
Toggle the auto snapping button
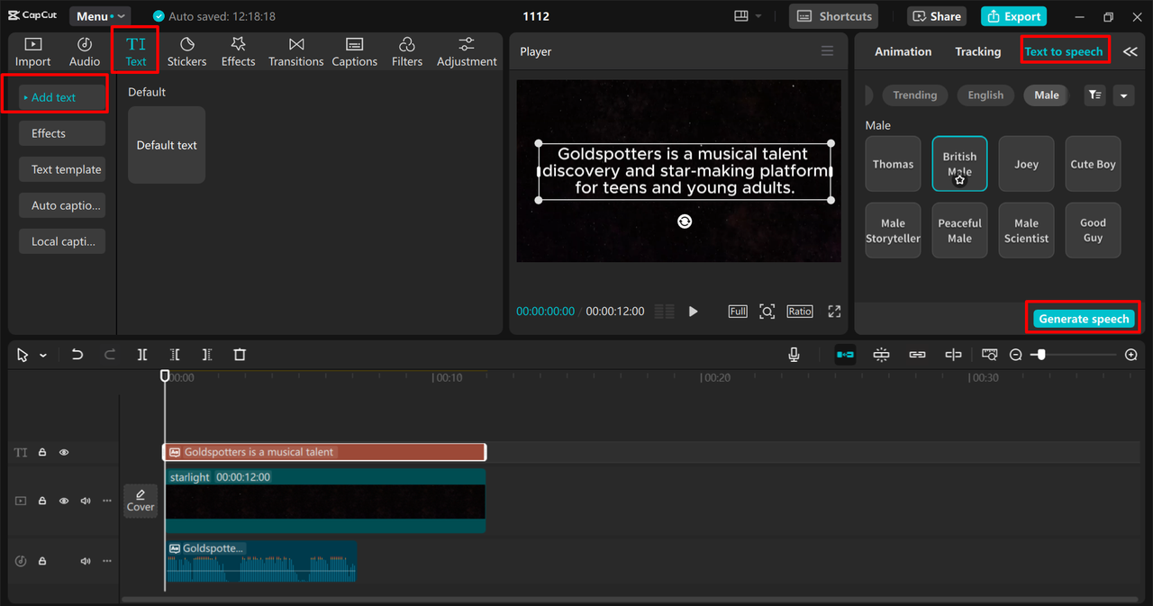point(881,355)
